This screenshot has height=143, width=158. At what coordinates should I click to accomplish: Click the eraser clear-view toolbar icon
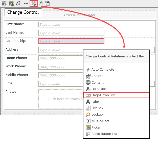11,4
